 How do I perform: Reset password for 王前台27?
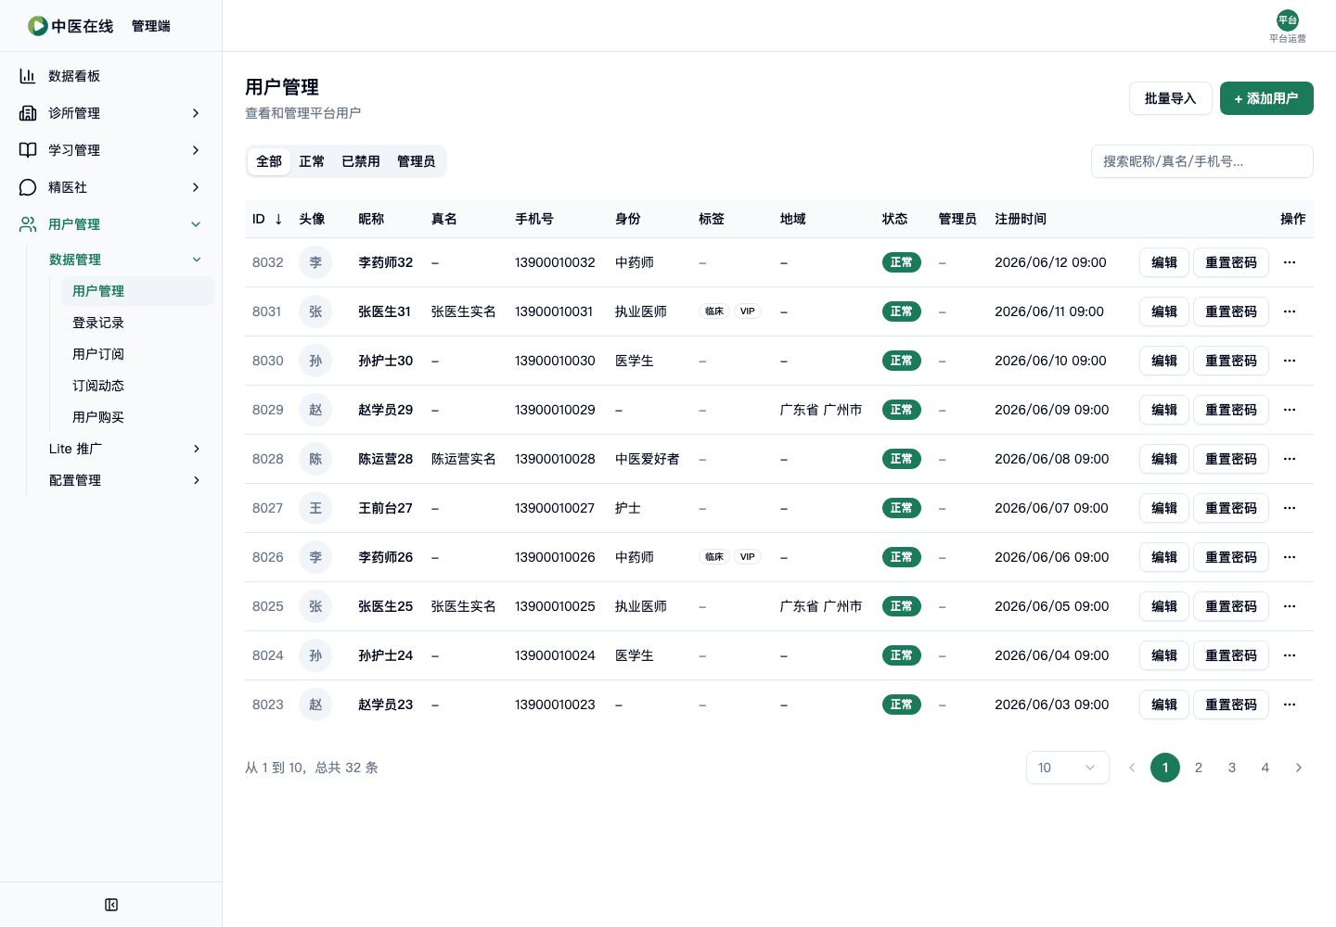coord(1231,508)
